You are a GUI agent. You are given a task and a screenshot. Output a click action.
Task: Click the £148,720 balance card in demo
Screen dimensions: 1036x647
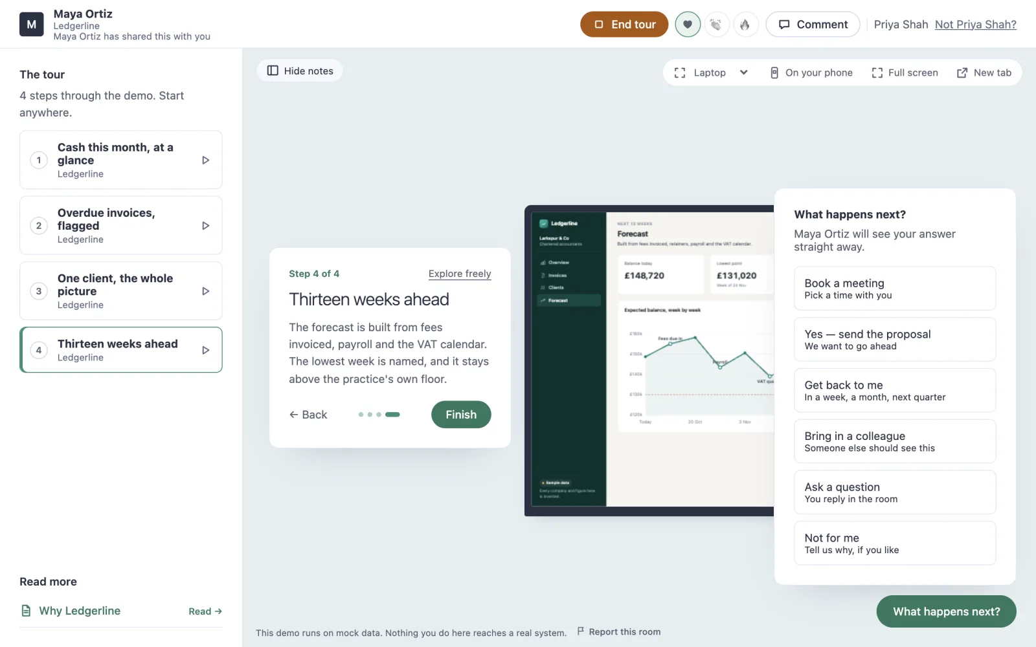(x=660, y=274)
